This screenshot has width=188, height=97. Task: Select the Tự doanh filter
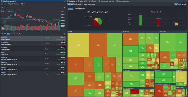click(x=84, y=4)
